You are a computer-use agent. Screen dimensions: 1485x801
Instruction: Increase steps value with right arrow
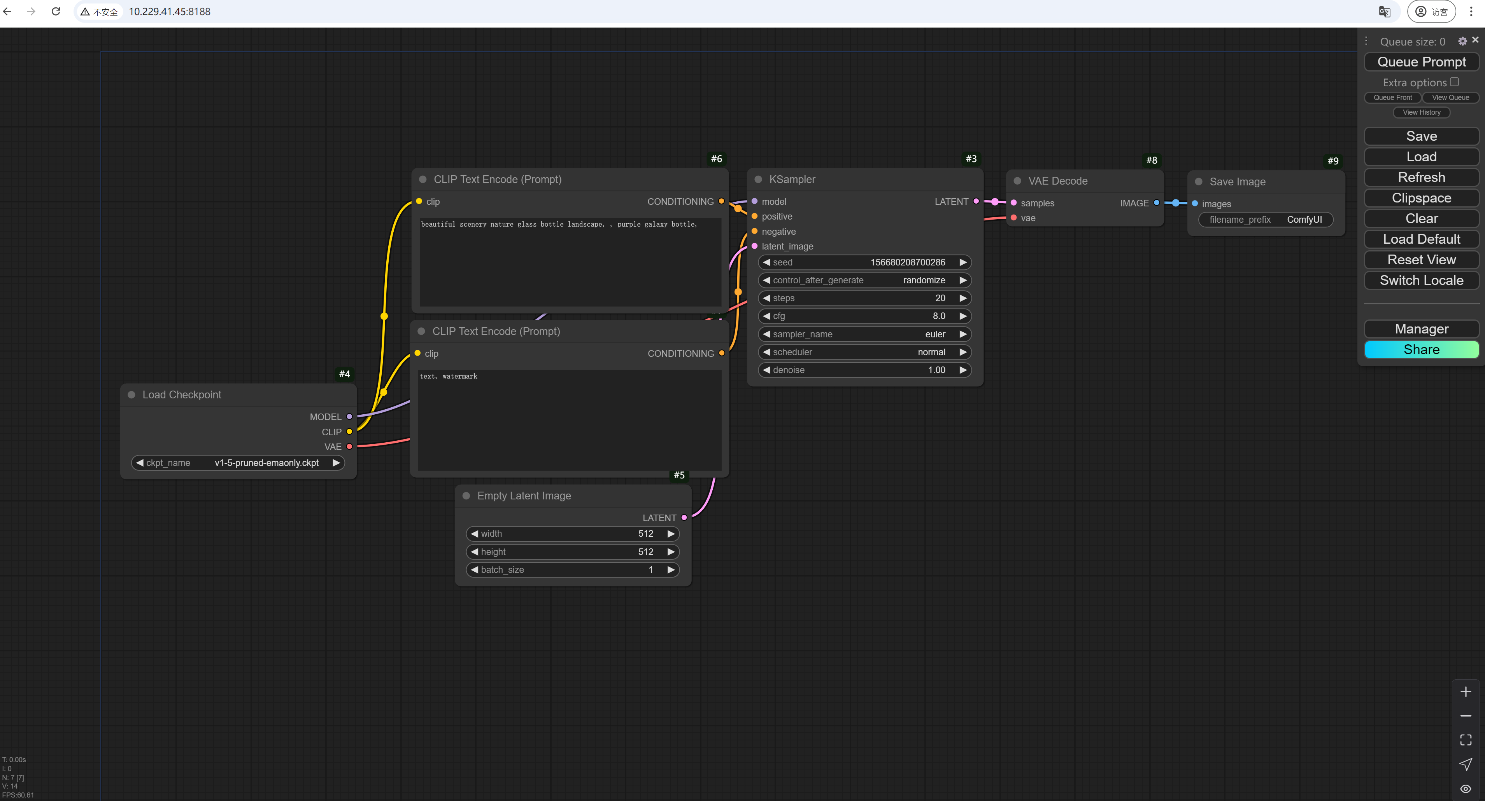tap(963, 298)
